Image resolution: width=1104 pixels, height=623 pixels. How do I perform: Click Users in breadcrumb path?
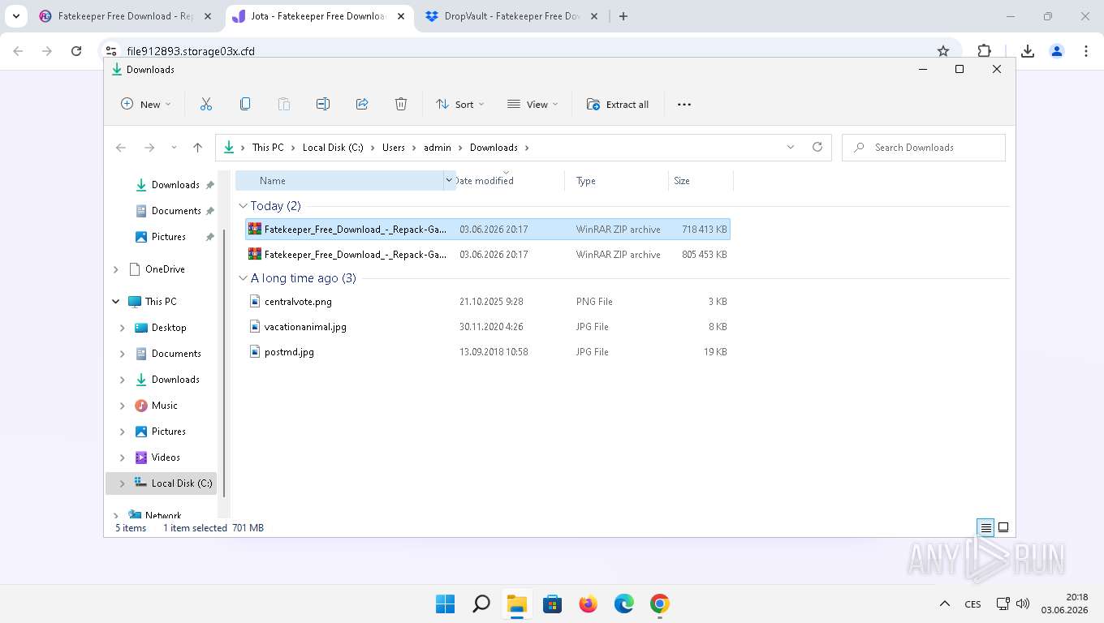click(394, 147)
